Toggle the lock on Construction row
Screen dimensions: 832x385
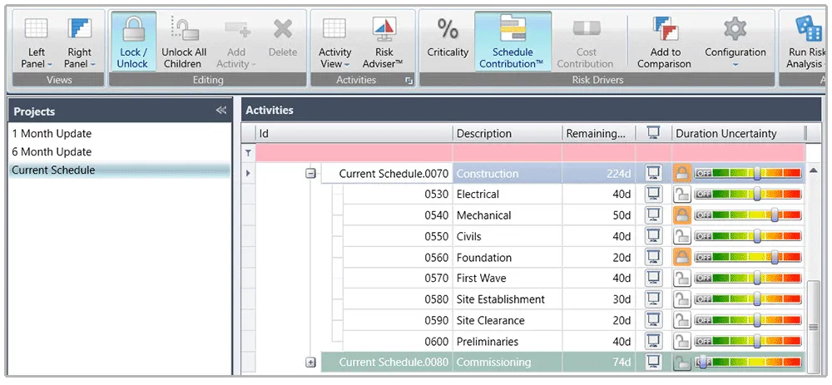pos(682,174)
